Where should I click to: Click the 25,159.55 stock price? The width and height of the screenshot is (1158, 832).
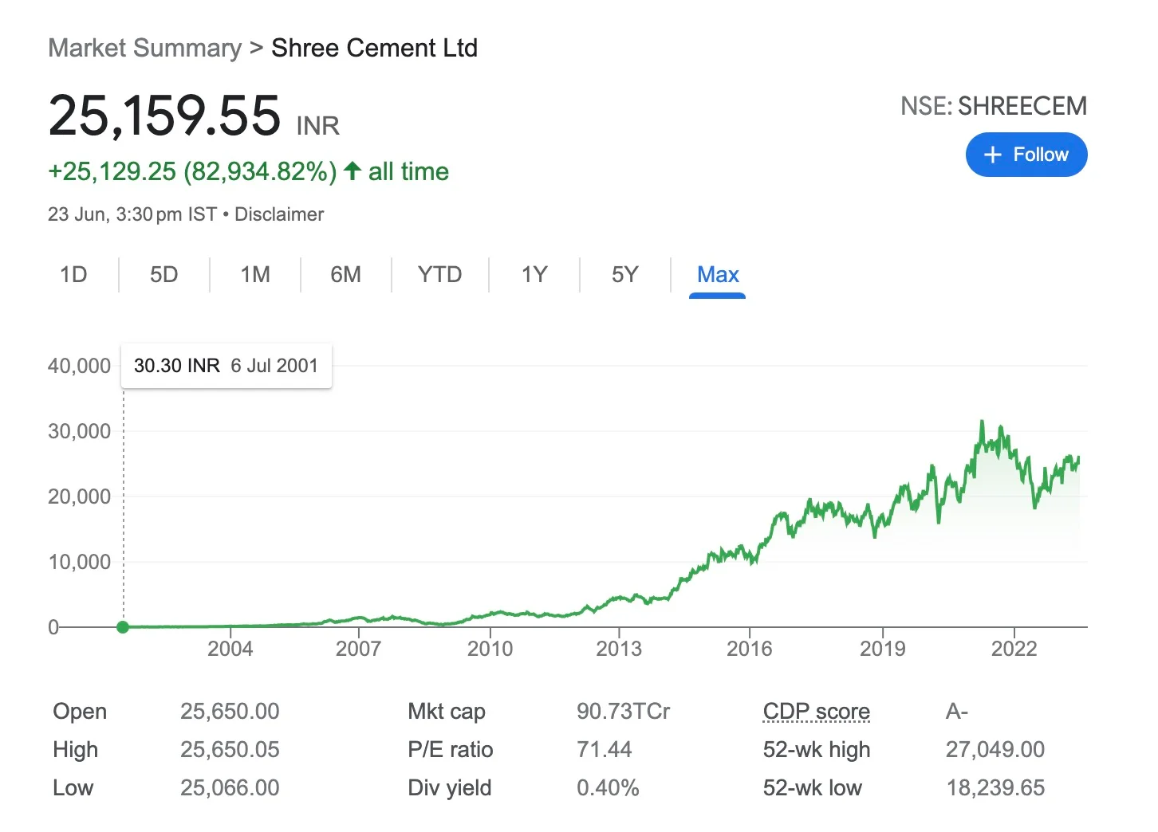tap(164, 116)
